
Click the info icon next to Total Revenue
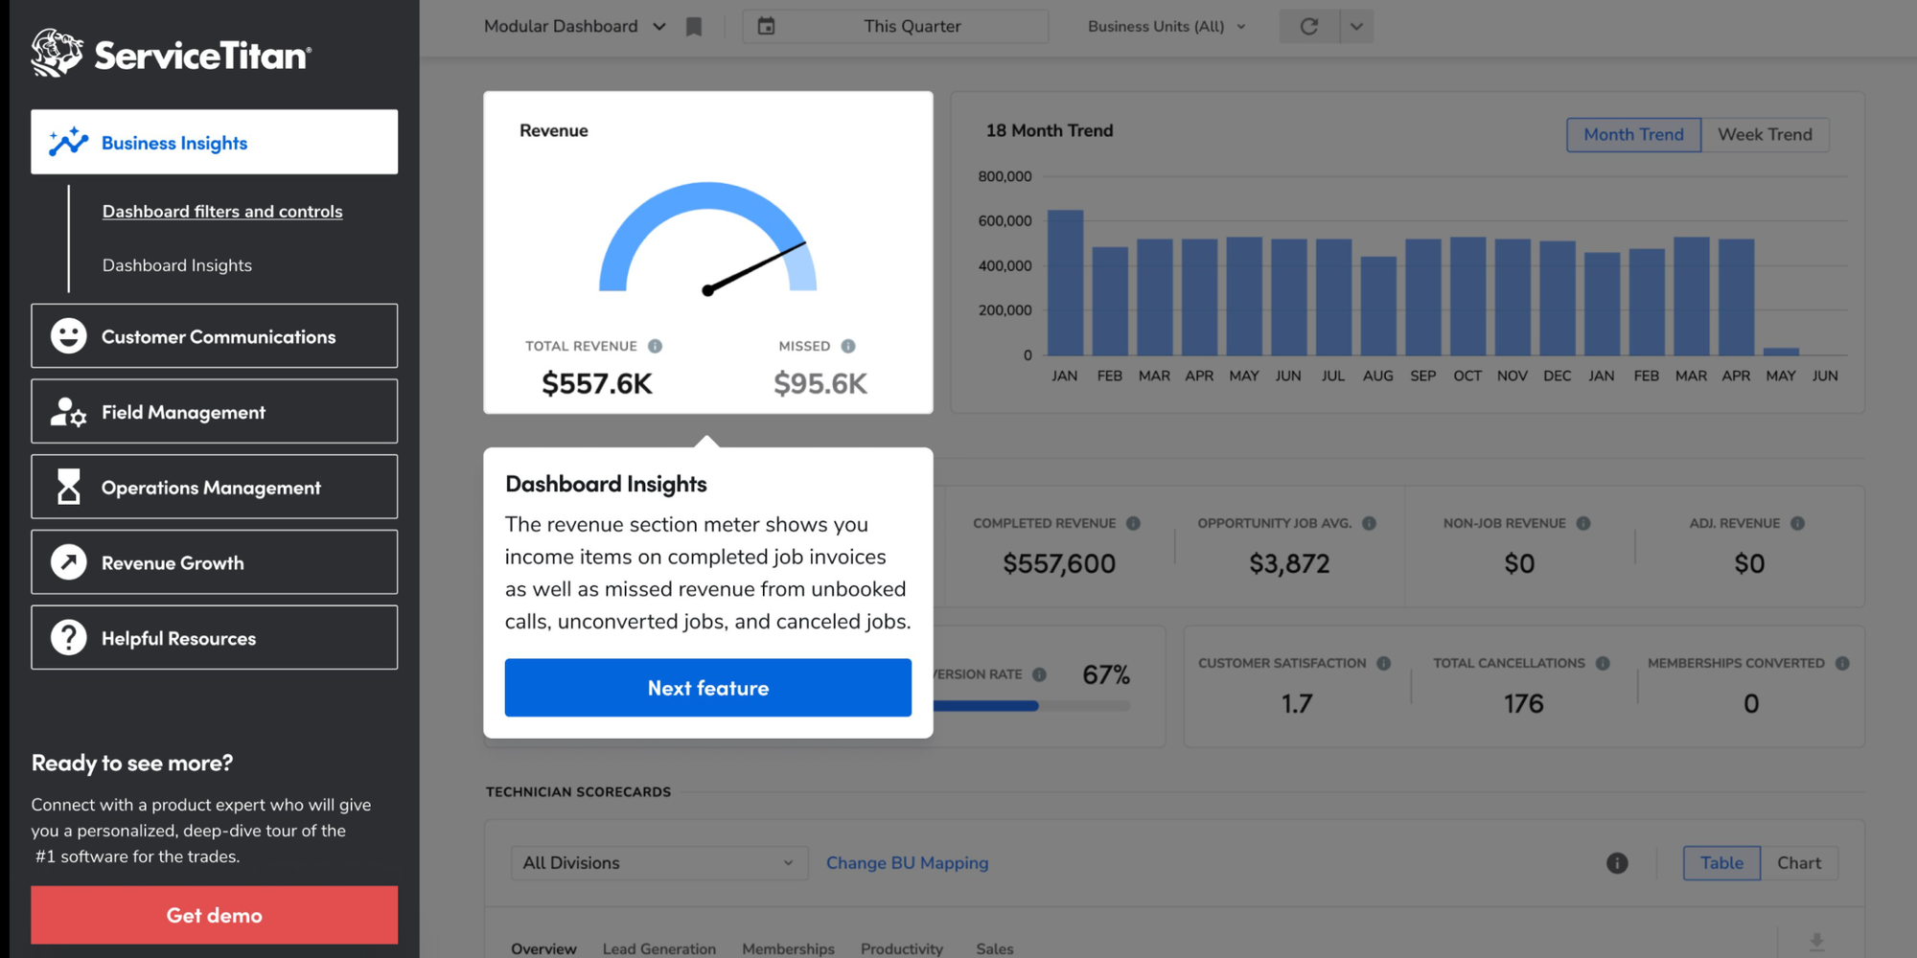(655, 346)
